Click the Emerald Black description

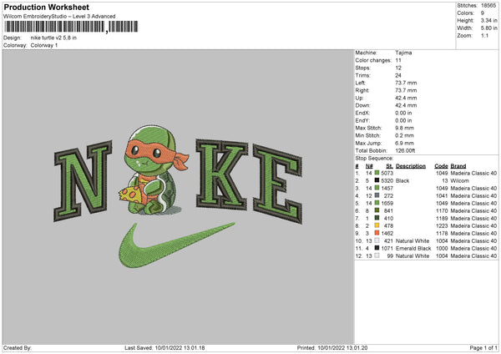coord(413,248)
